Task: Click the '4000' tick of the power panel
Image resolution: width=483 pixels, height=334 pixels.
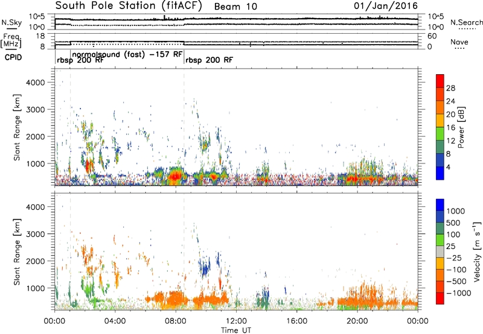Action: pyautogui.click(x=35, y=83)
